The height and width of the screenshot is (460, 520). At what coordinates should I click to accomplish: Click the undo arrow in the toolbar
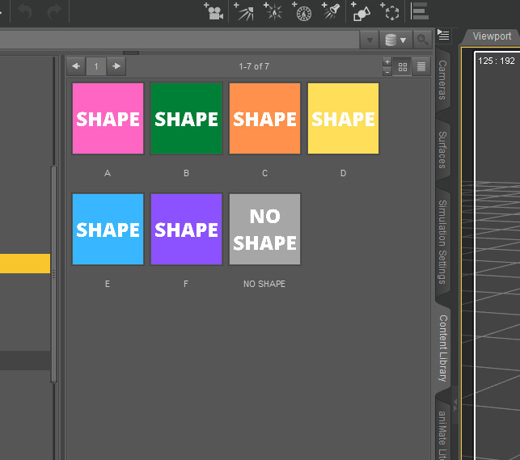[x=25, y=11]
